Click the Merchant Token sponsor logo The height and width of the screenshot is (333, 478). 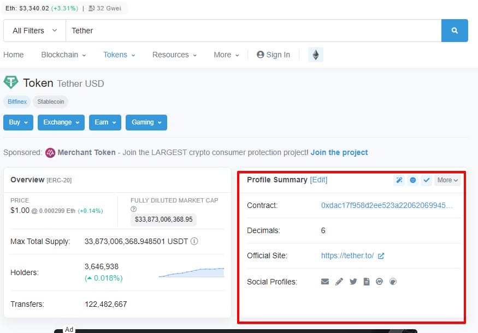click(50, 153)
